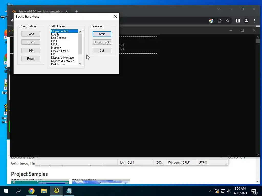Close the Bochs x86 PC emulator tab
262x196 pixels.
pos(67,11)
